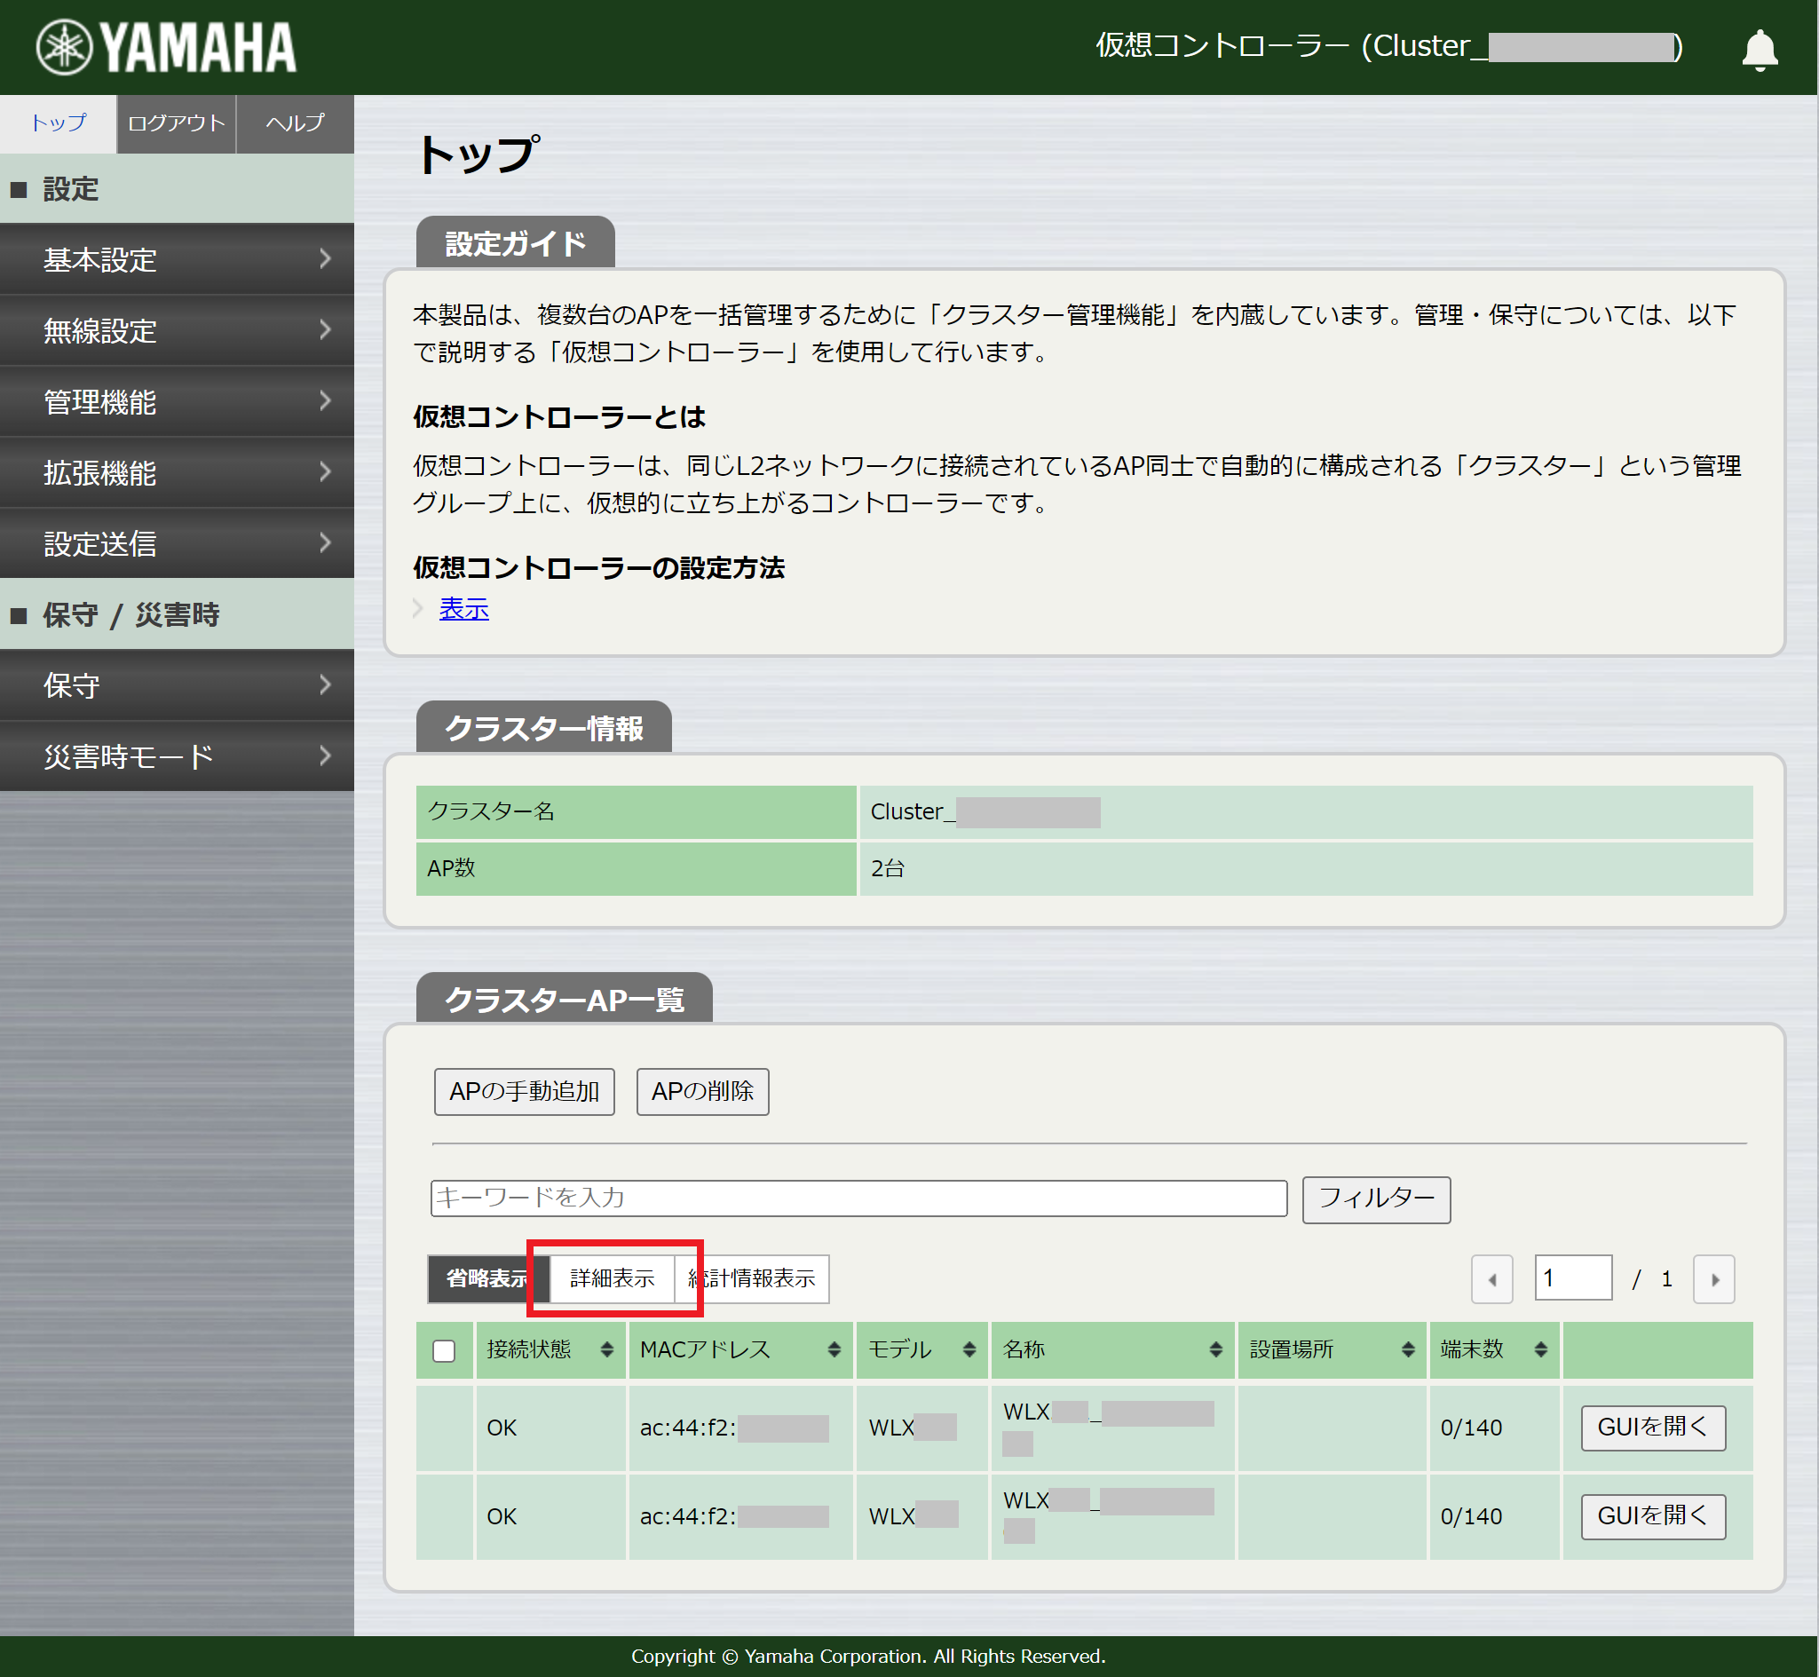This screenshot has width=1819, height=1677.
Task: Go to next page arrow
Action: [x=1712, y=1278]
